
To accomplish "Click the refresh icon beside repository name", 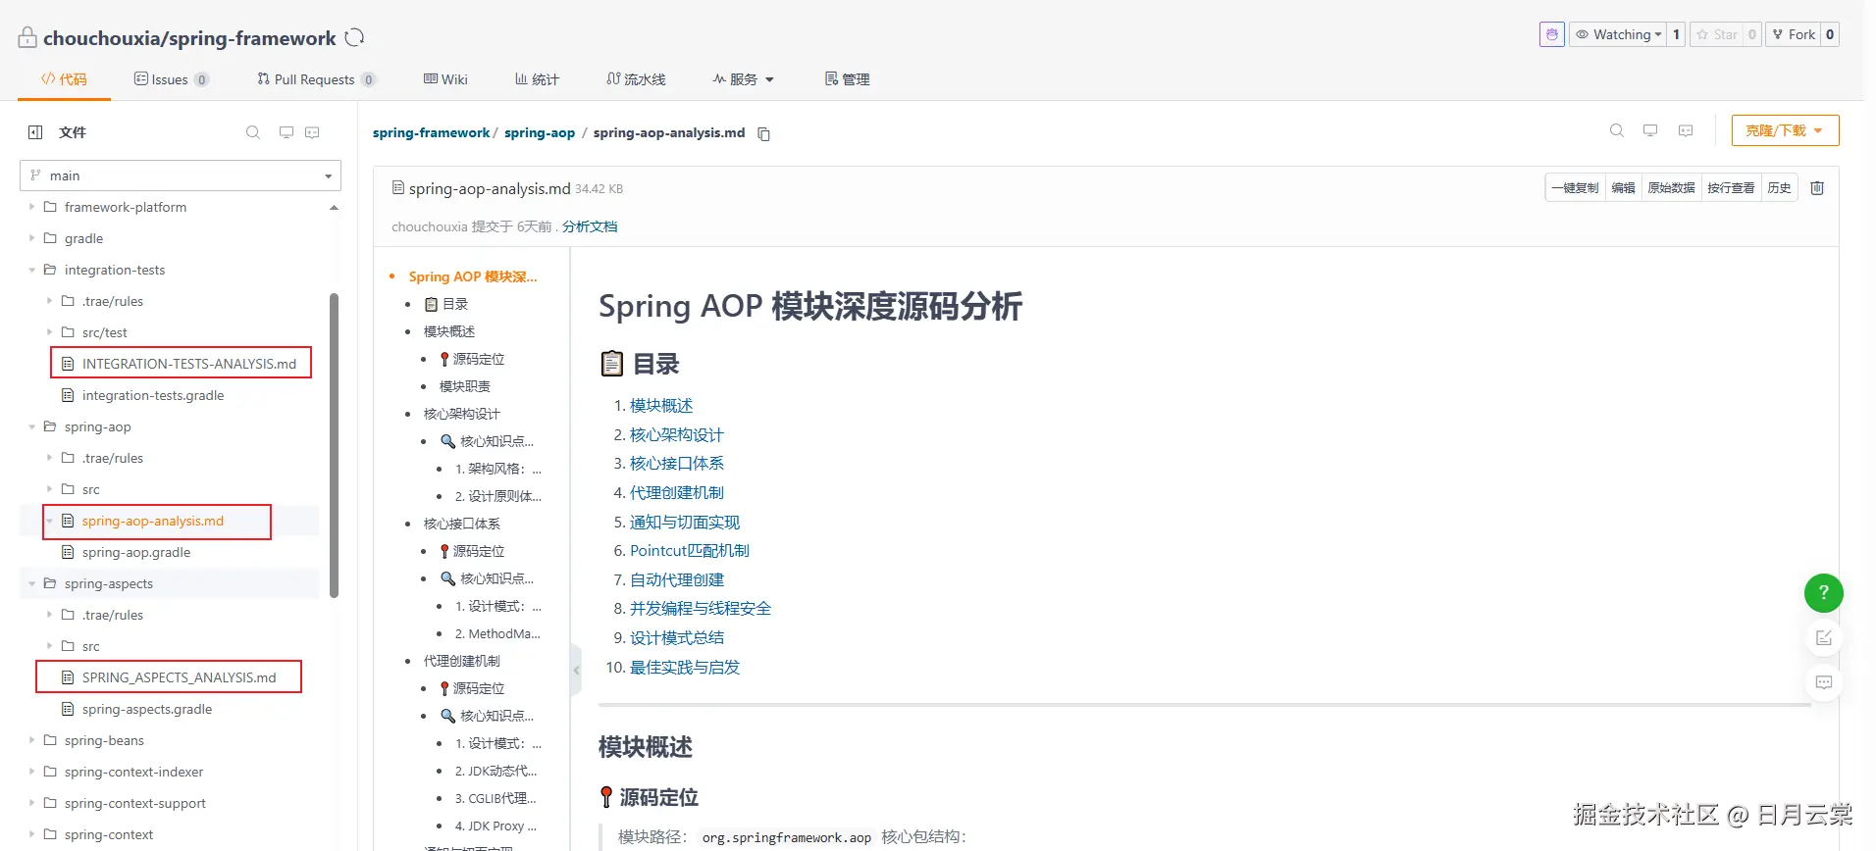I will pos(355,37).
